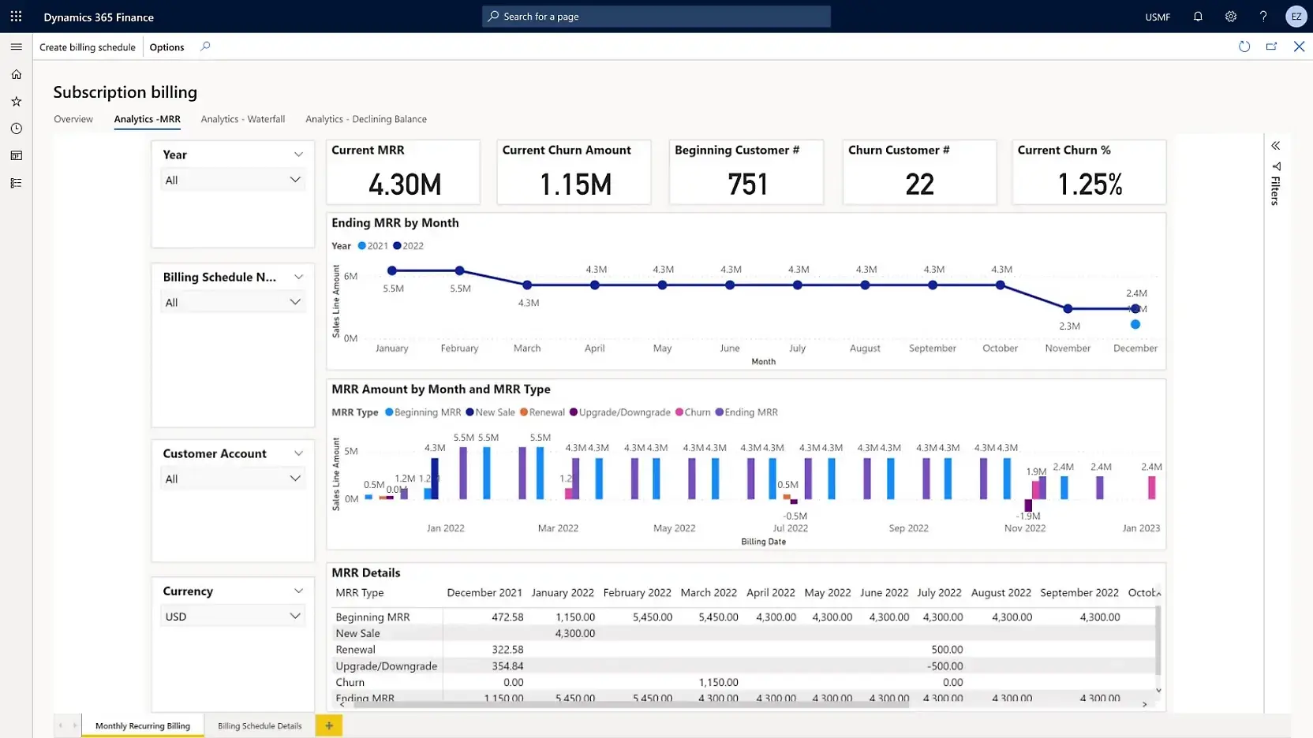Viewport: 1313px width, 738px height.
Task: Open settings with the gear icon
Action: pyautogui.click(x=1230, y=17)
